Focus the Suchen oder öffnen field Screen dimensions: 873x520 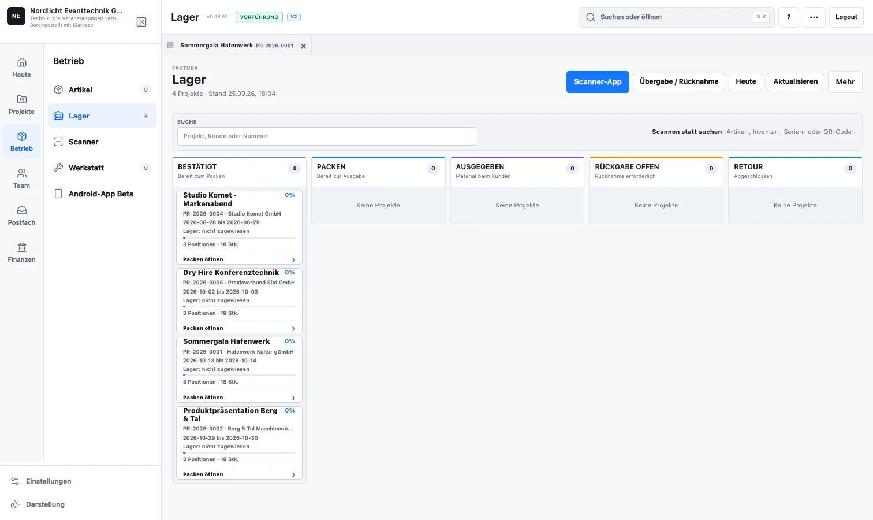(x=677, y=17)
